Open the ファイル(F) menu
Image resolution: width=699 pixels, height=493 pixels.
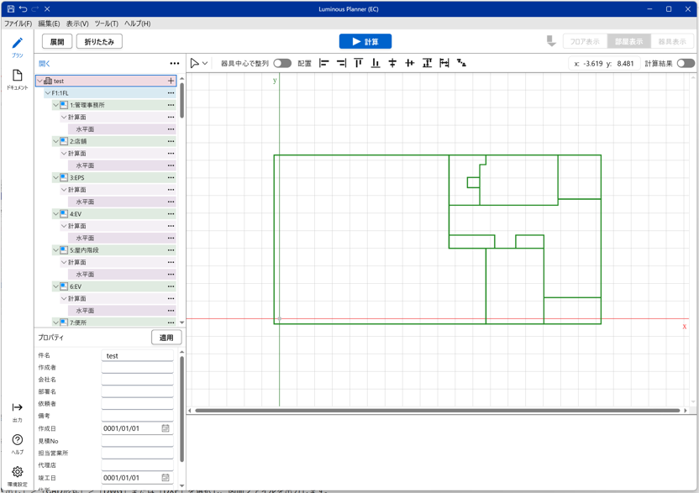18,24
